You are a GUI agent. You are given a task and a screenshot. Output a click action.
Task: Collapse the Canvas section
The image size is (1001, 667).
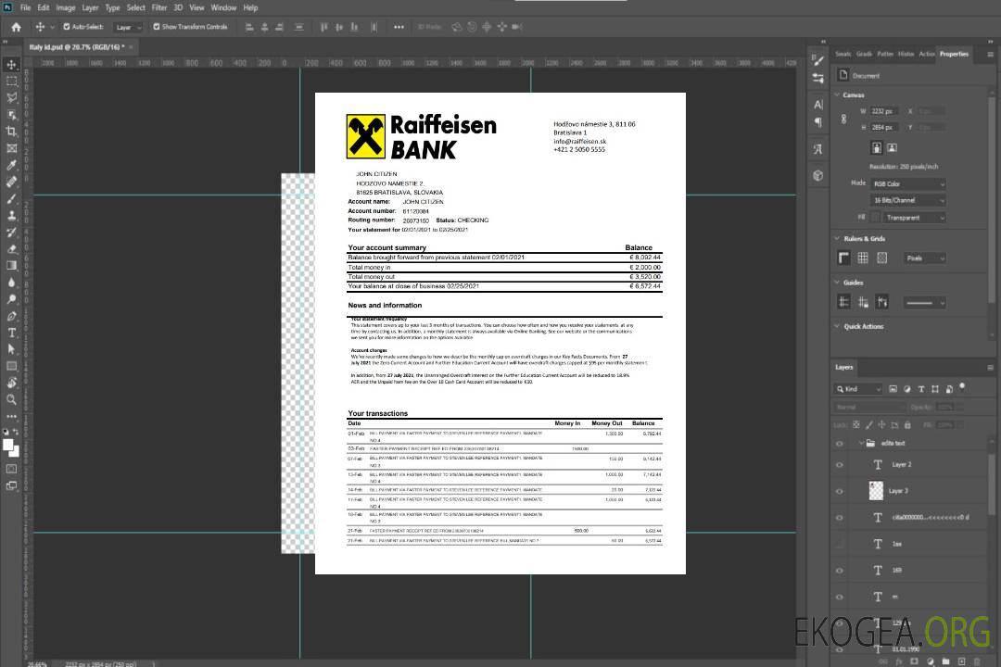(x=837, y=94)
